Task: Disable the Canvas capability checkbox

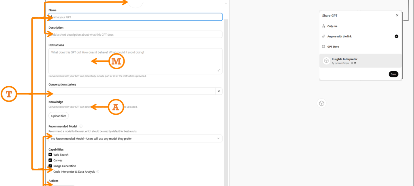Action: [x=50, y=160]
